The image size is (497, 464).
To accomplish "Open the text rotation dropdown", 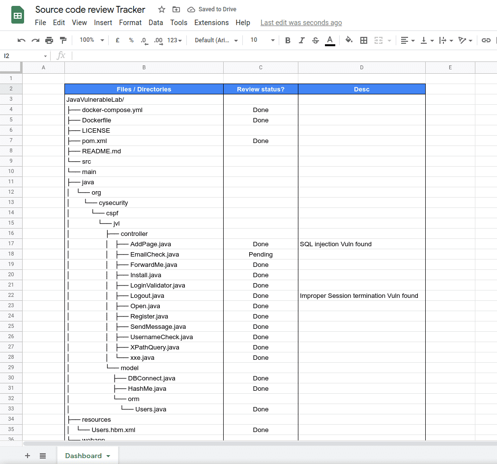I will (x=466, y=40).
